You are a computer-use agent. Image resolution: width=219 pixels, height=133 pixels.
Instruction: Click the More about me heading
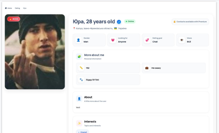[94, 55]
